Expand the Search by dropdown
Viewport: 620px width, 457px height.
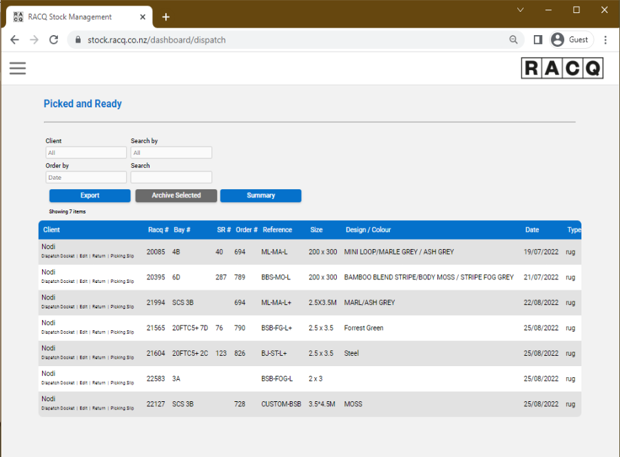coord(171,153)
